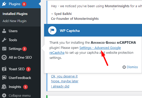Click the Settings sliders icon
Viewport: 142px width, 98px height.
[x=4, y=49]
